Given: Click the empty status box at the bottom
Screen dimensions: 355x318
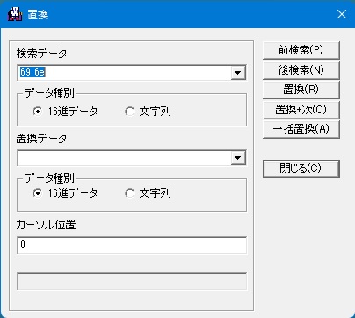Looking at the screenshot, I should tap(132, 281).
